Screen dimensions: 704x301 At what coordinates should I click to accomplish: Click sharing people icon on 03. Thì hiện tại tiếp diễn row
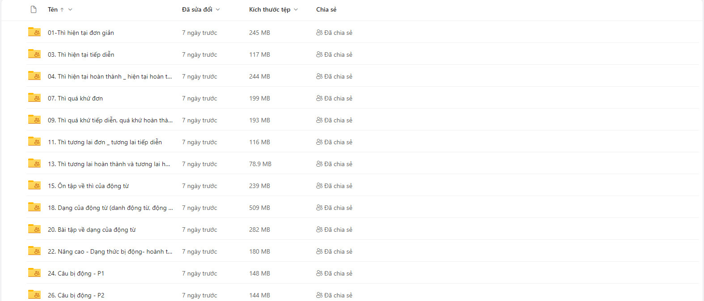(x=319, y=54)
